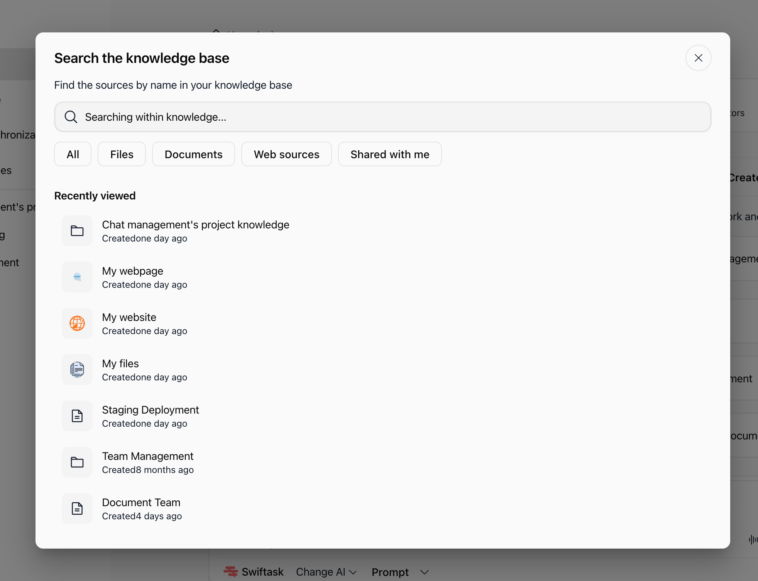Click the My files stacked documents icon
This screenshot has height=581, width=758.
(x=77, y=370)
